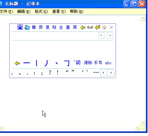Screen dimensions: 148x136
Task: Insert the single quotation marks
Action: coord(85,71)
